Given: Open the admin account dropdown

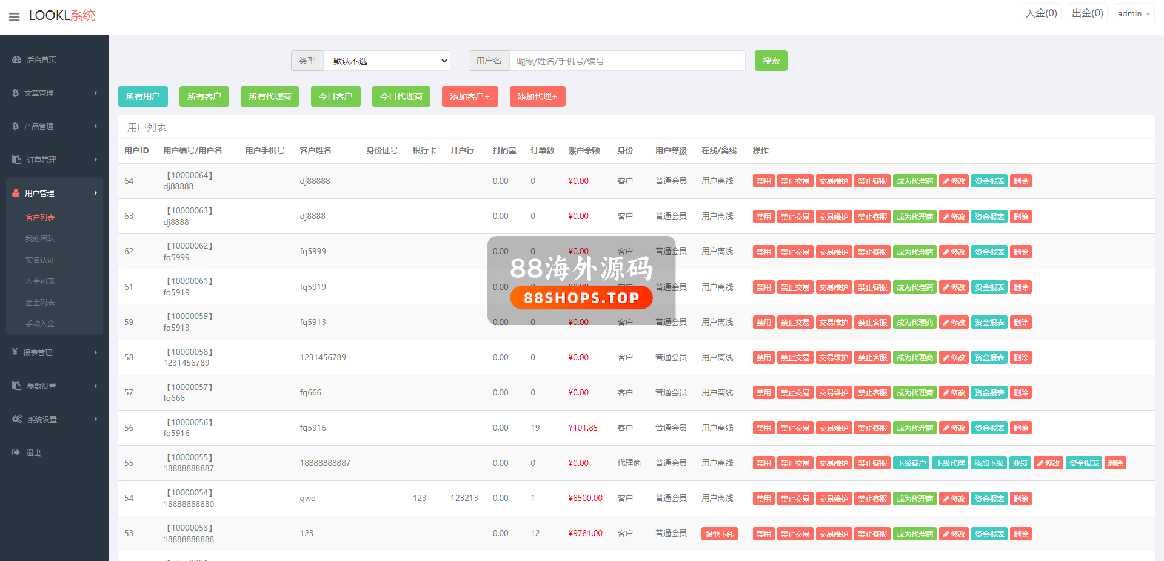Looking at the screenshot, I should [x=1133, y=13].
